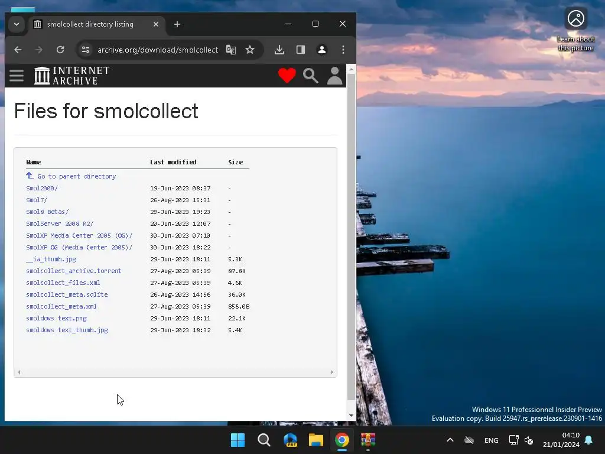The image size is (605, 454).
Task: Click the Size column header
Action: [x=235, y=162]
